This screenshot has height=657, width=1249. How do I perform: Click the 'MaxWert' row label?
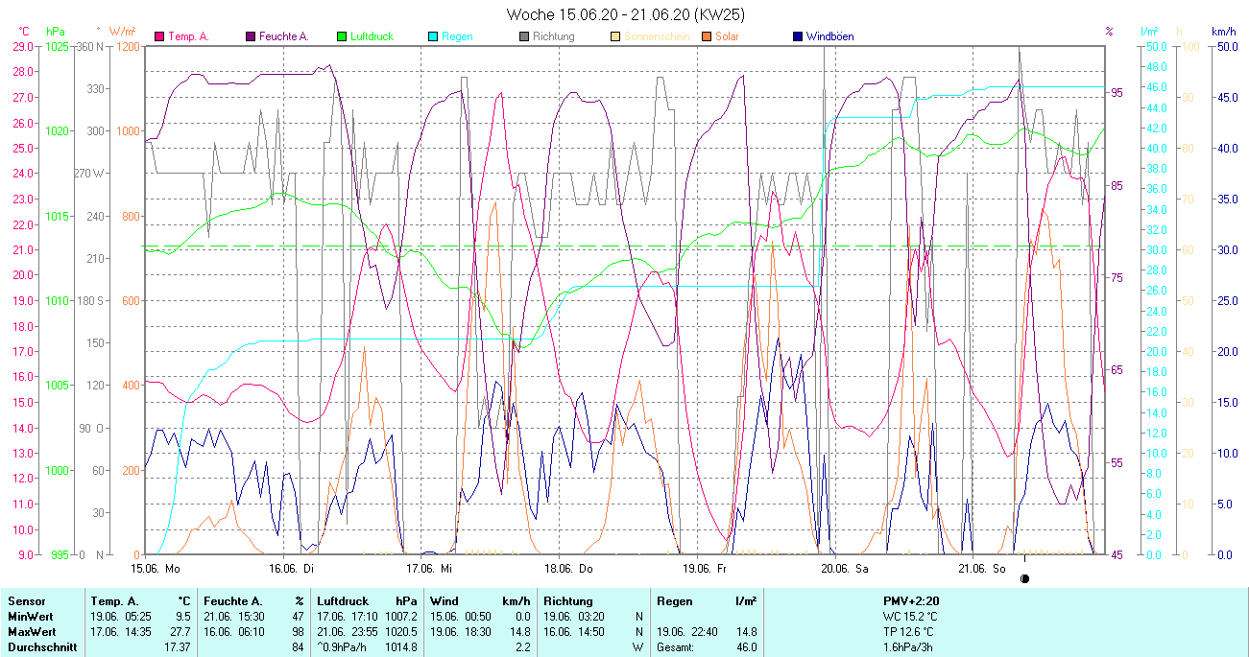(x=30, y=632)
